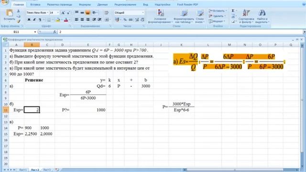
Task: Click the formula bar showing 2
Action: pos(180,32)
